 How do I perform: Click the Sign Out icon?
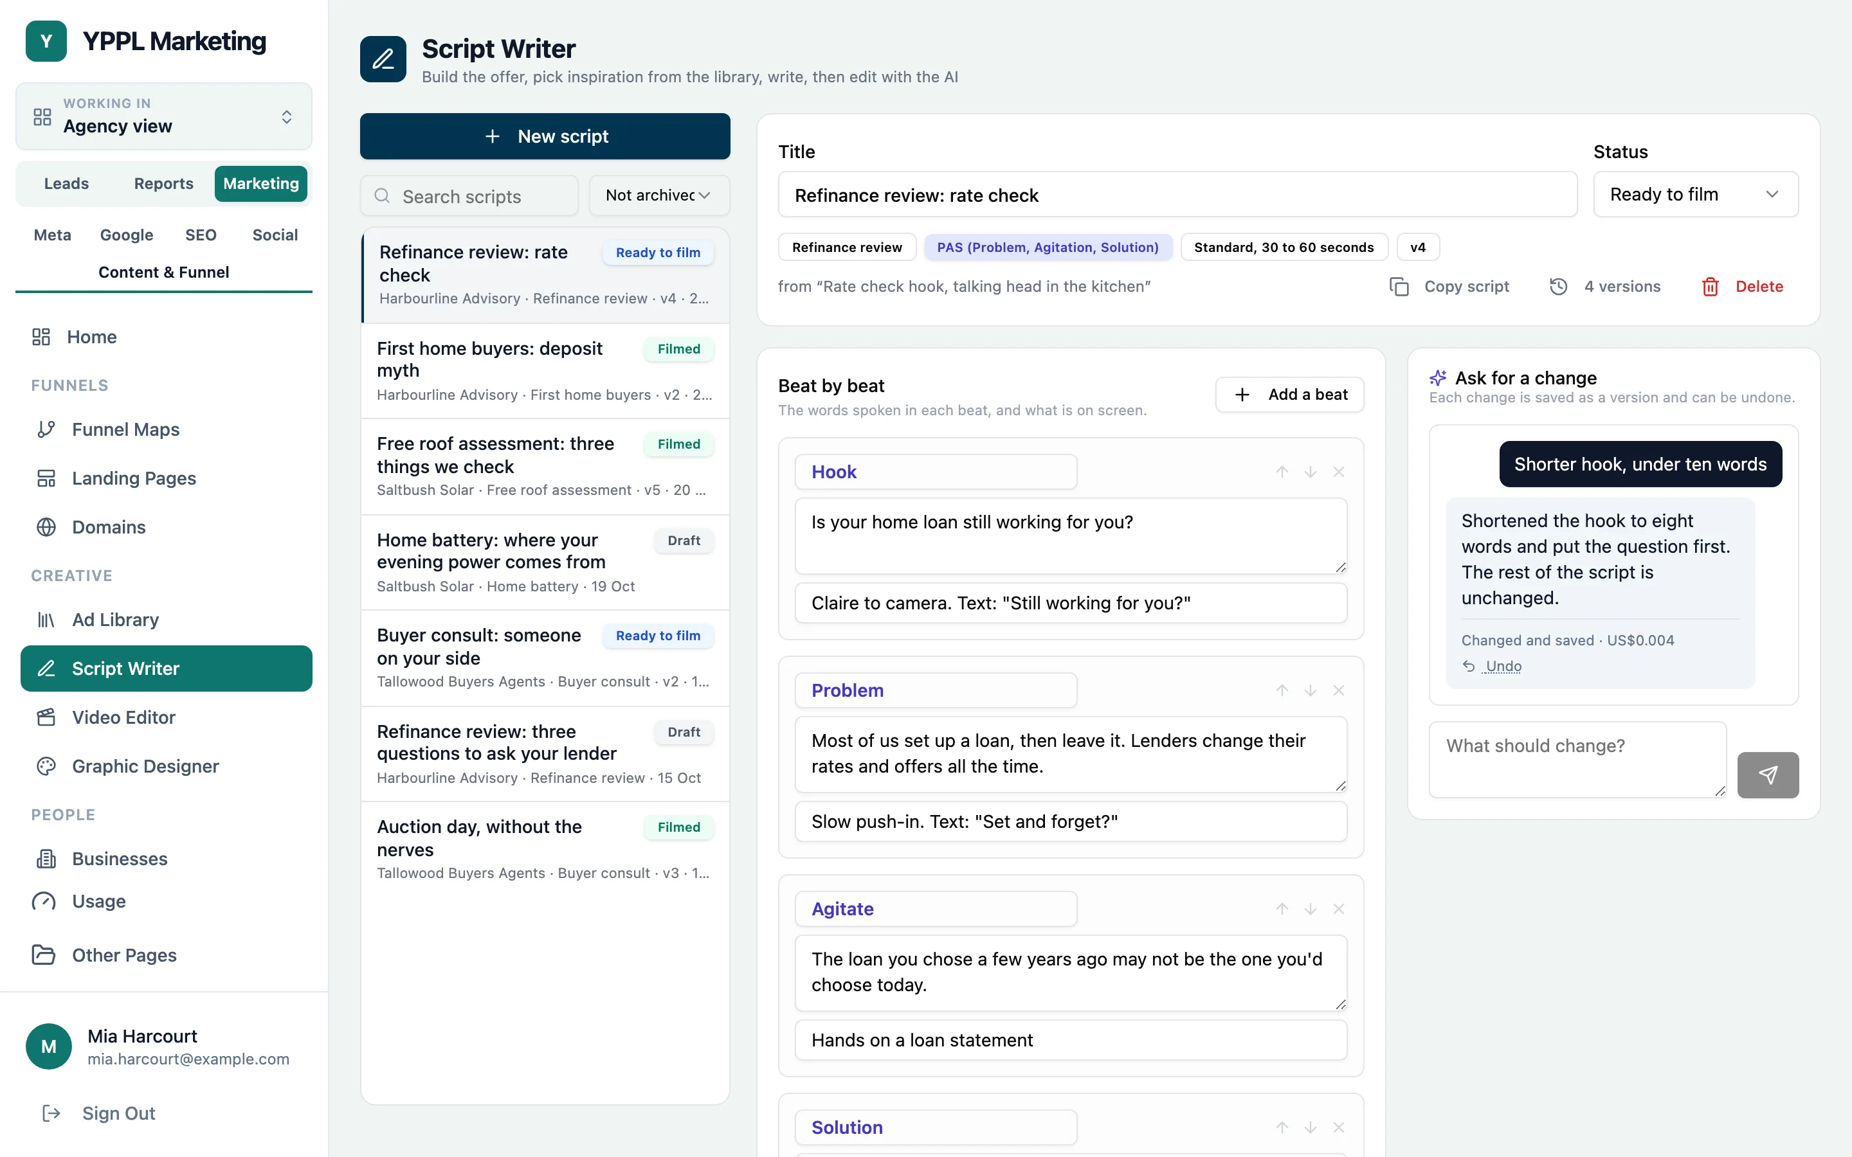51,1113
